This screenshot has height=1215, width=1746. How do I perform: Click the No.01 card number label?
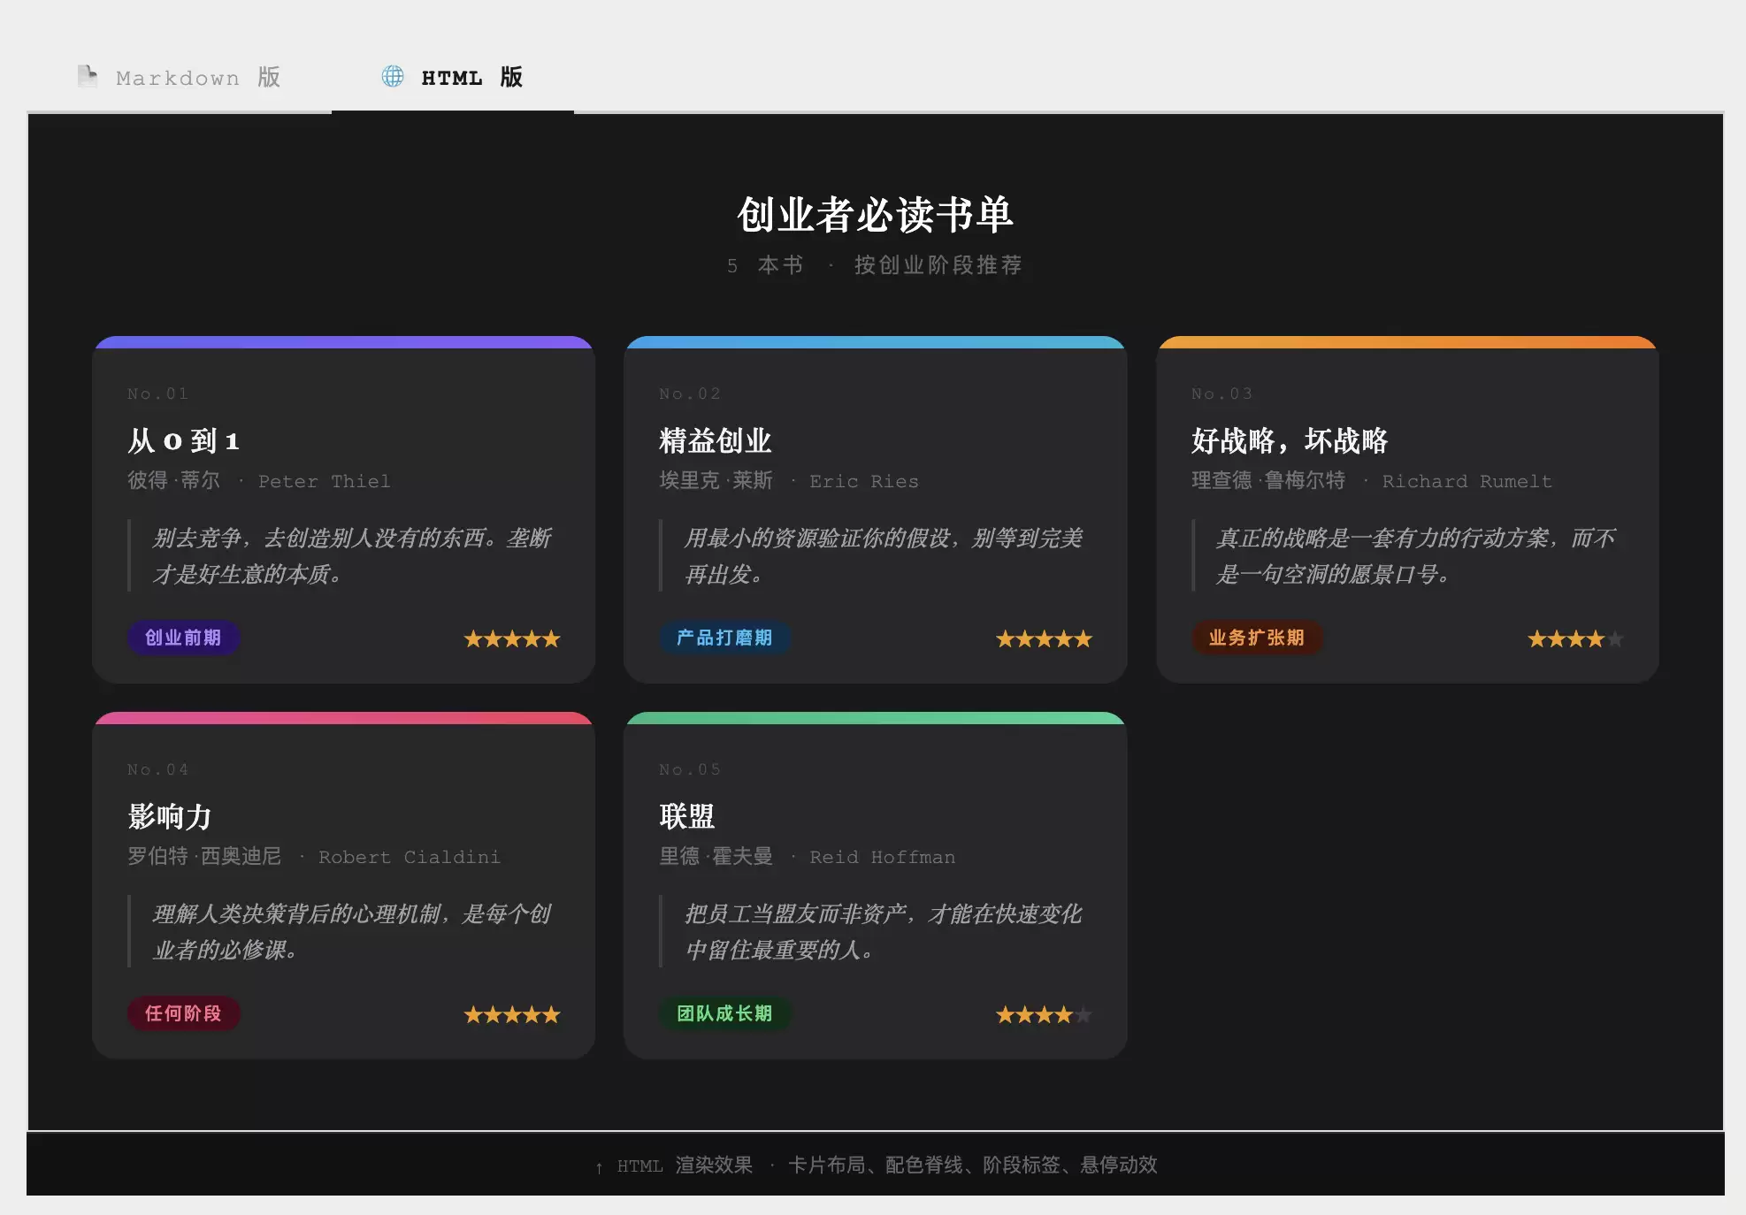coord(157,394)
